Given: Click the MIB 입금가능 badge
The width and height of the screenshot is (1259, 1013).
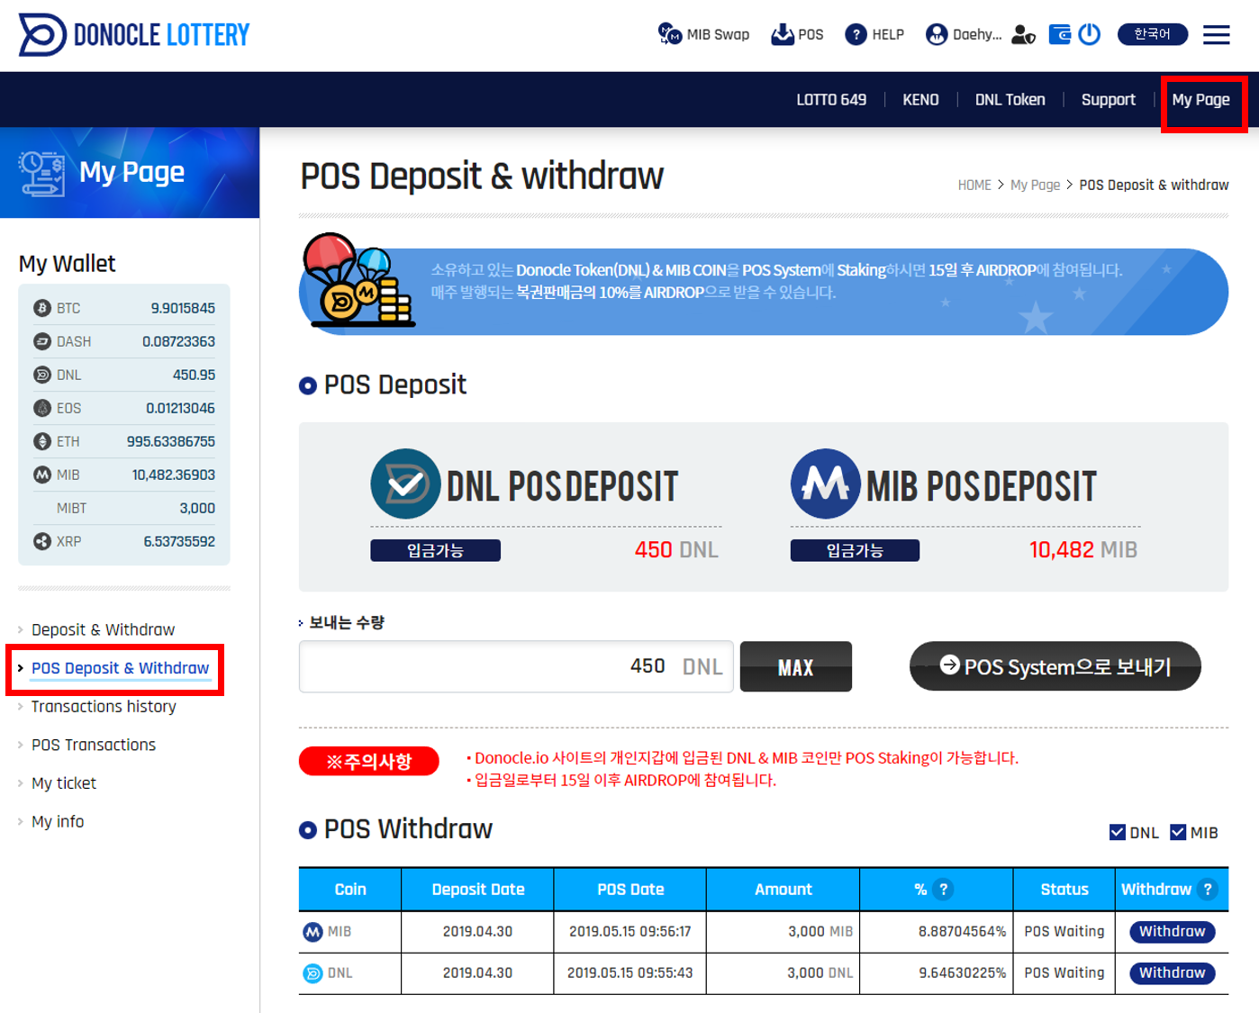Looking at the screenshot, I should (856, 550).
